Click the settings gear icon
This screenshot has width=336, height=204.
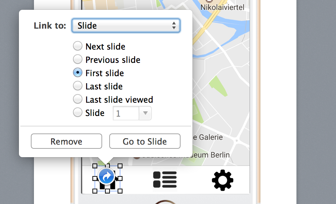[x=223, y=180]
